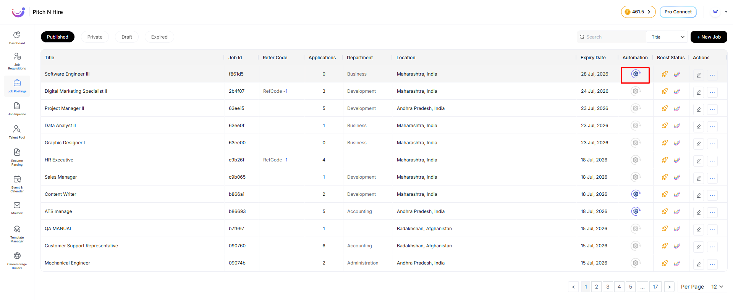Go to pagination page 5
Image resolution: width=733 pixels, height=300 pixels.
(x=631, y=287)
